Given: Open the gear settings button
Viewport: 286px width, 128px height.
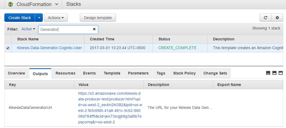Looking at the screenshot, I should [277, 18].
